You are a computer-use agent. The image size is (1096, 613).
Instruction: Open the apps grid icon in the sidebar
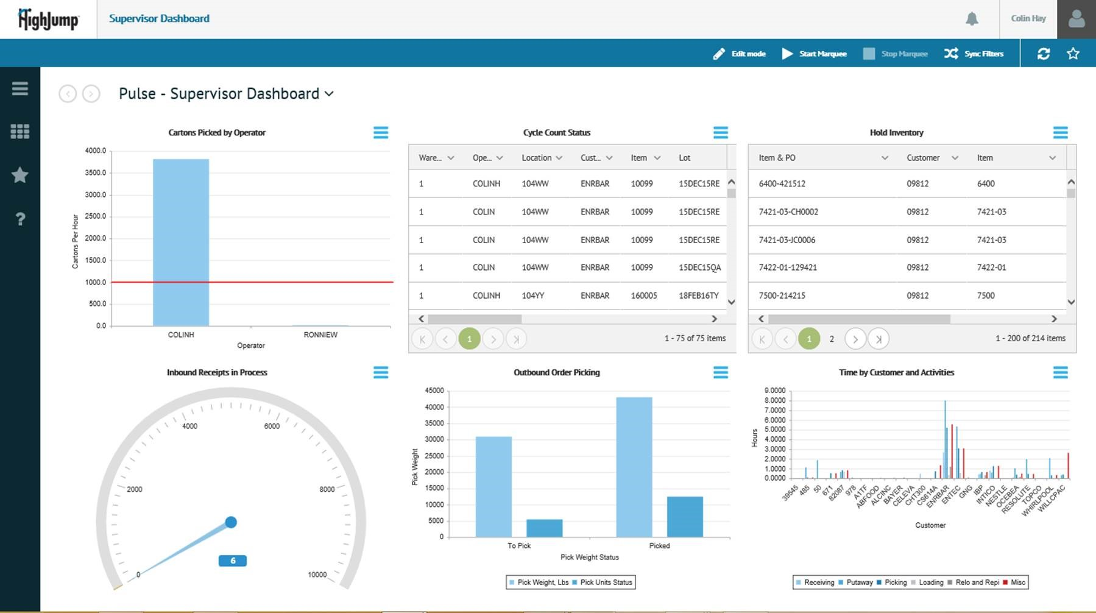point(19,132)
